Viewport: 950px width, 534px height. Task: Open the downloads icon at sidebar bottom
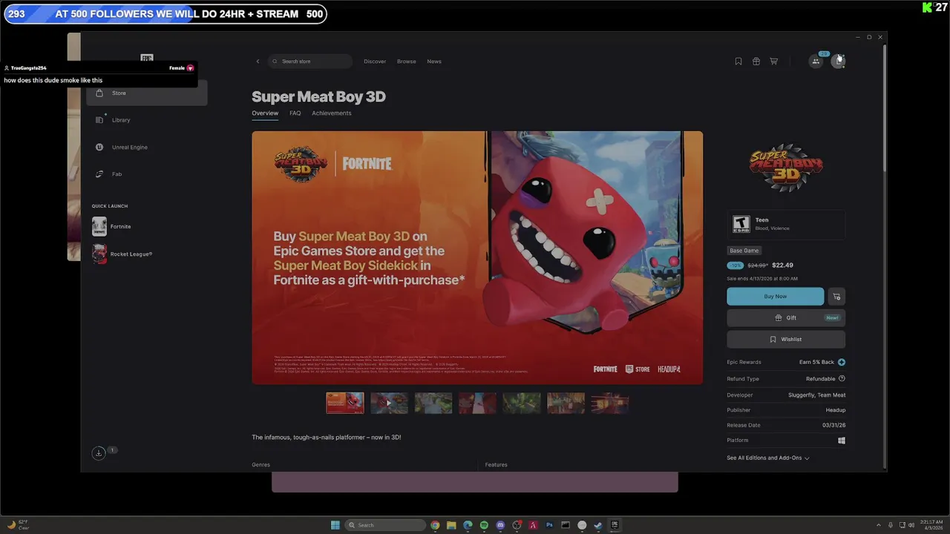coord(98,453)
